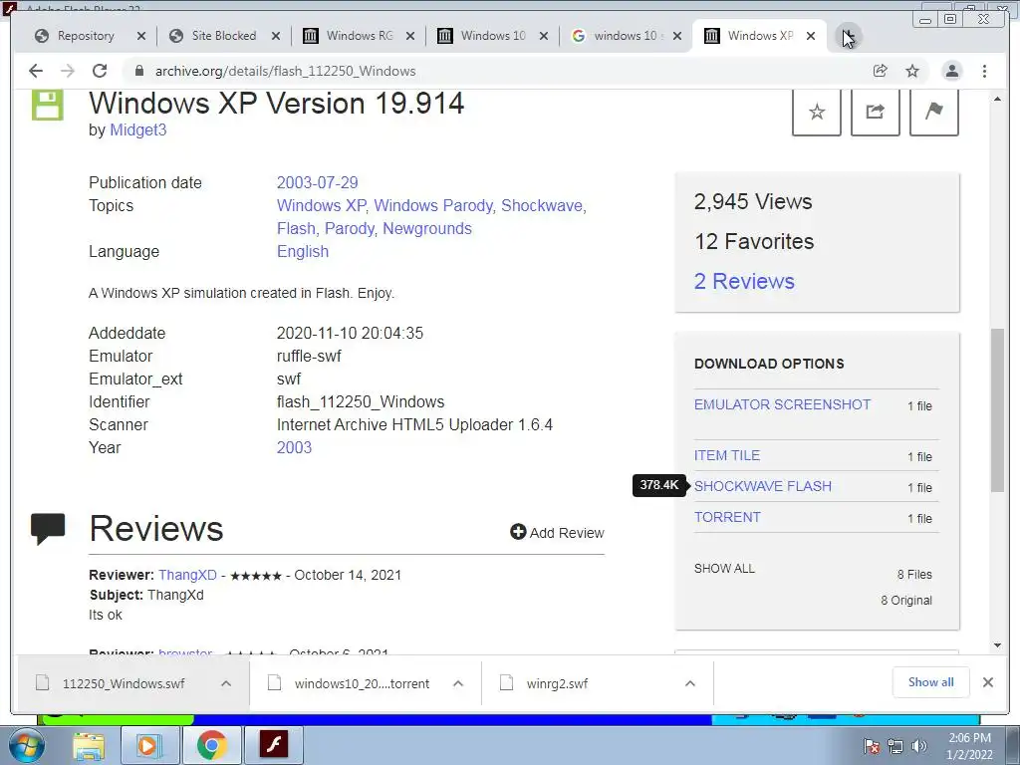Image resolution: width=1020 pixels, height=765 pixels.
Task: Open the Newgrounds topic link
Action: click(426, 228)
